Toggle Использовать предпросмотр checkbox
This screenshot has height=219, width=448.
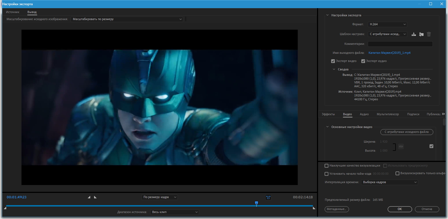tap(385, 166)
